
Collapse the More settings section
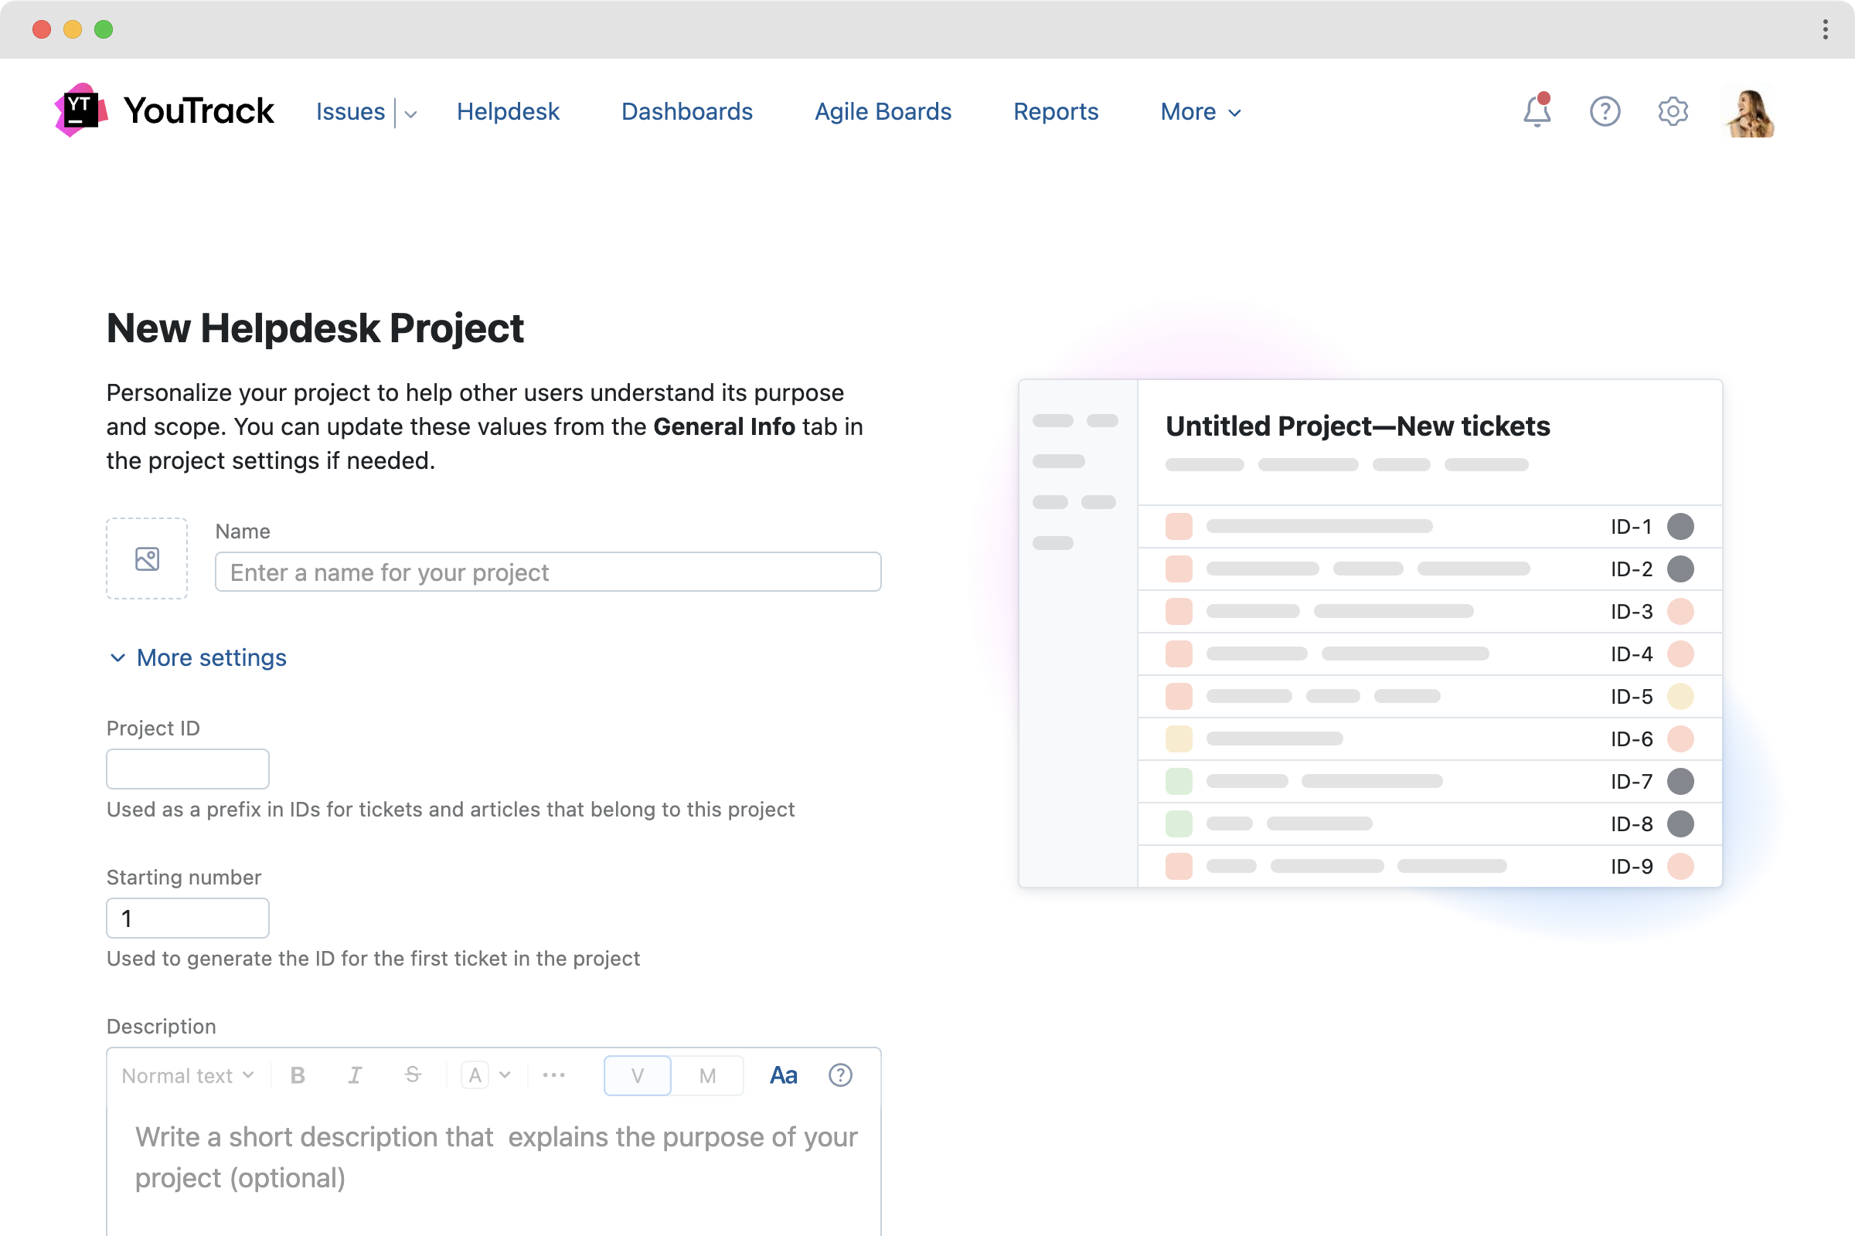pos(197,657)
